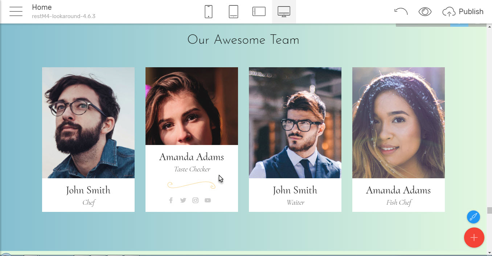Switch to tablet portrait preview
492x256 pixels.
[233, 12]
